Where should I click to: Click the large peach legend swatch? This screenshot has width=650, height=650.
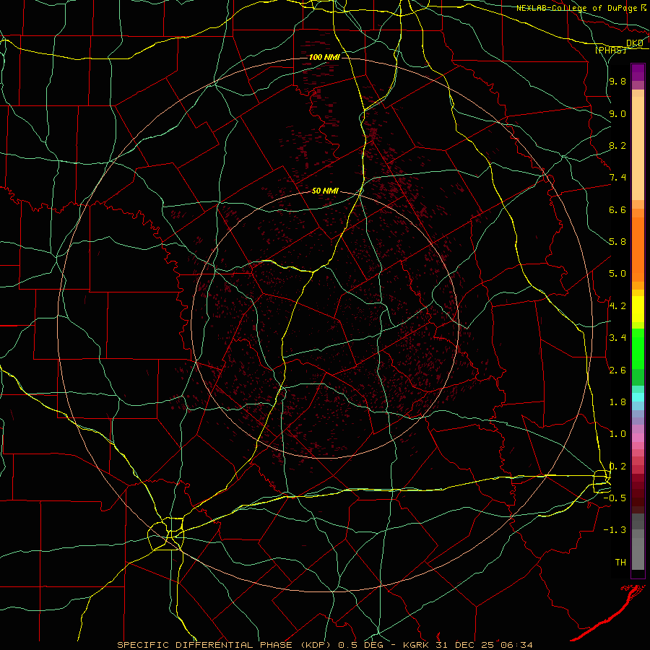point(638,149)
